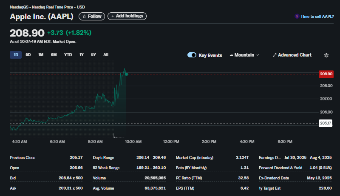The height and width of the screenshot is (196, 340).
Task: Click the expand arrows icon for Advanced Chart
Action: pyautogui.click(x=275, y=55)
